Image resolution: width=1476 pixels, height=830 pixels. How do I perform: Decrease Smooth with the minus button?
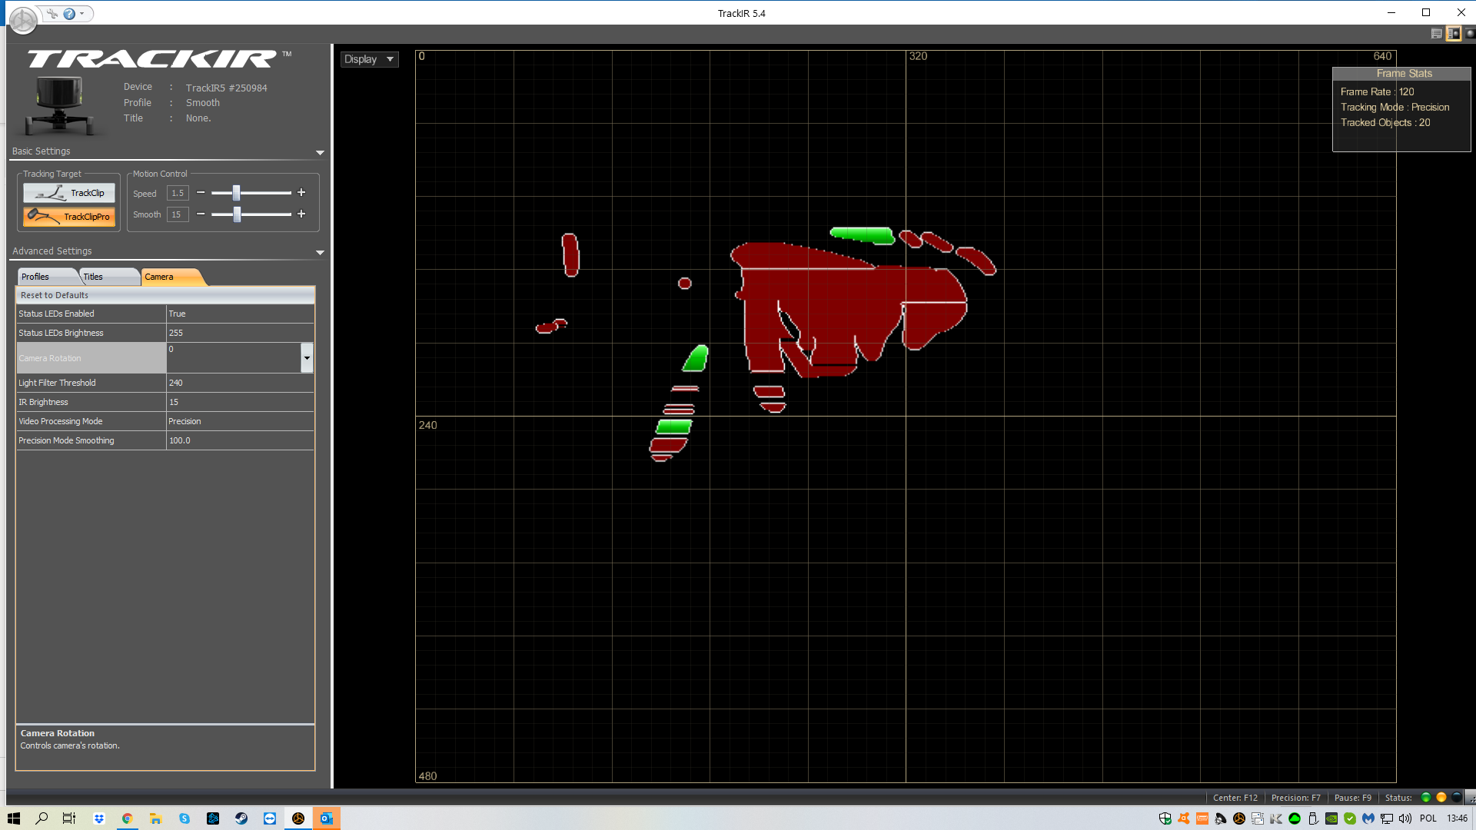coord(201,214)
